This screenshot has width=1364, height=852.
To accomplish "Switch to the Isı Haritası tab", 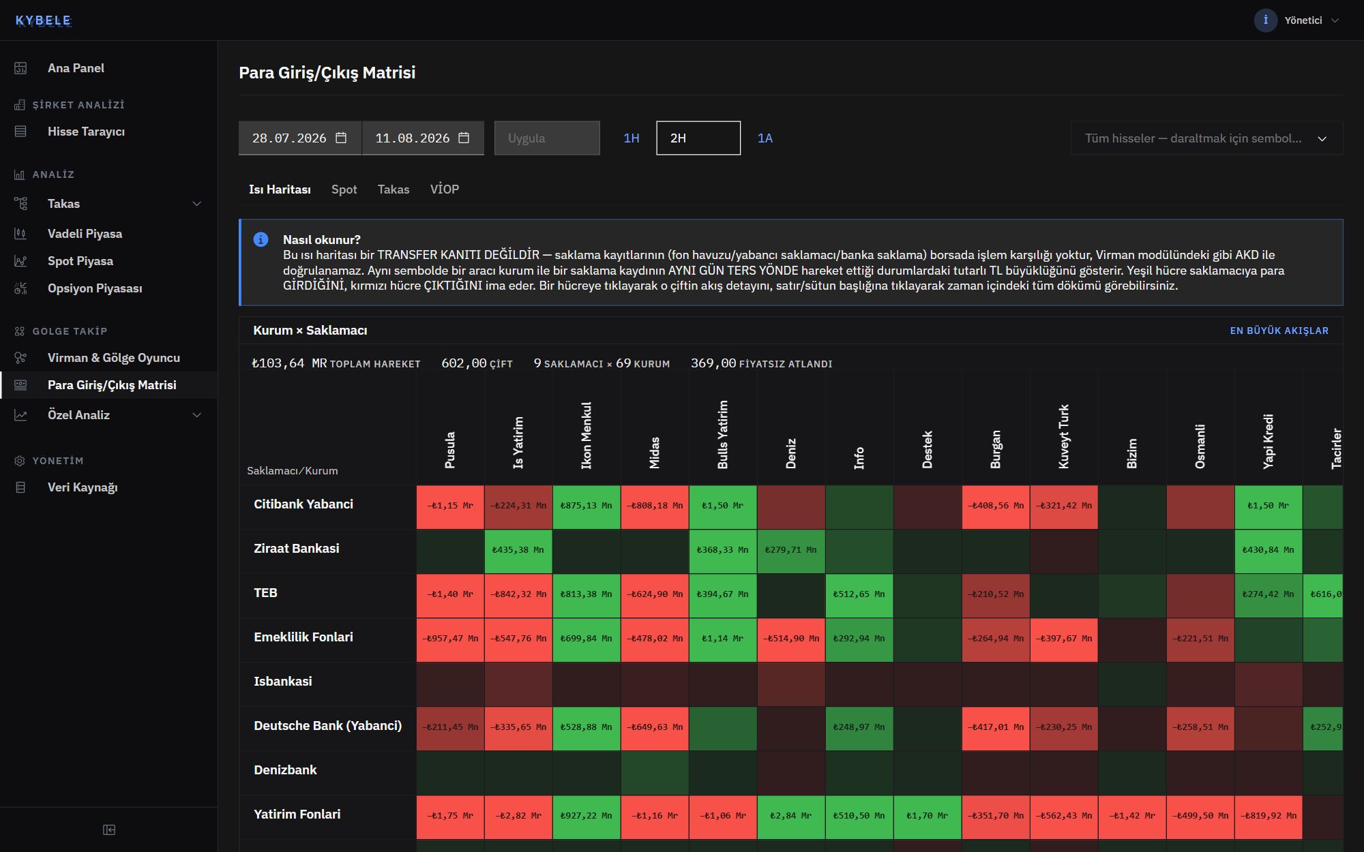I will pyautogui.click(x=280, y=189).
